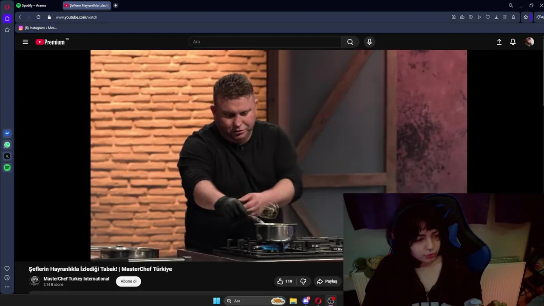Open the browser profile account icon
The width and height of the screenshot is (544, 306).
(x=513, y=17)
